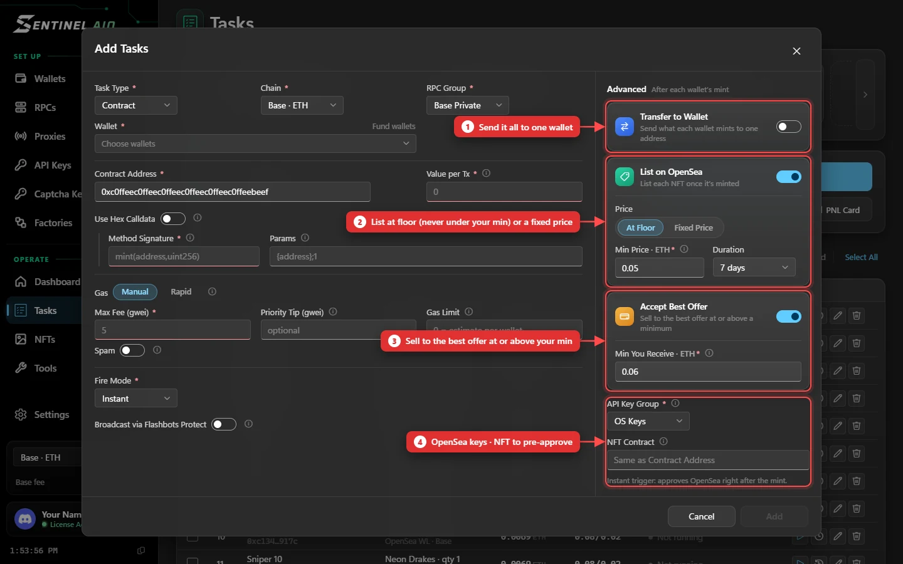Click the NFT Contract field
The width and height of the screenshot is (903, 564).
pyautogui.click(x=708, y=460)
